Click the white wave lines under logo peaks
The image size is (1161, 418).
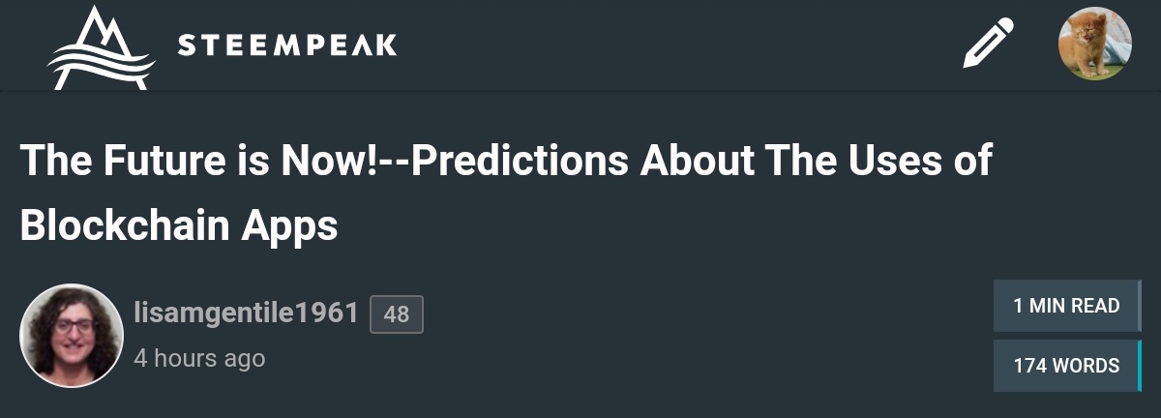(102, 66)
